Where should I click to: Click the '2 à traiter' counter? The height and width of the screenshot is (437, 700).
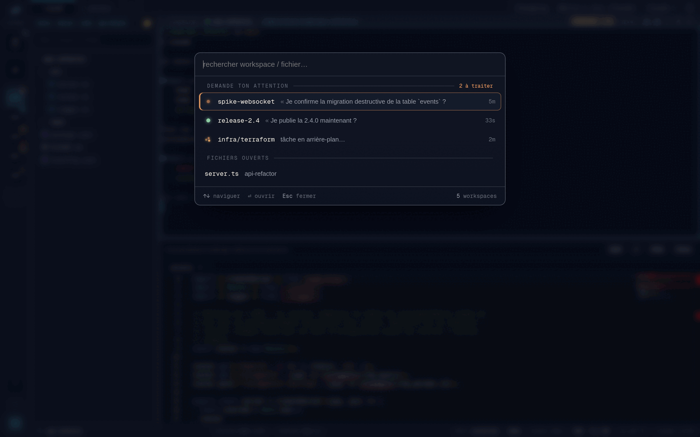point(476,86)
